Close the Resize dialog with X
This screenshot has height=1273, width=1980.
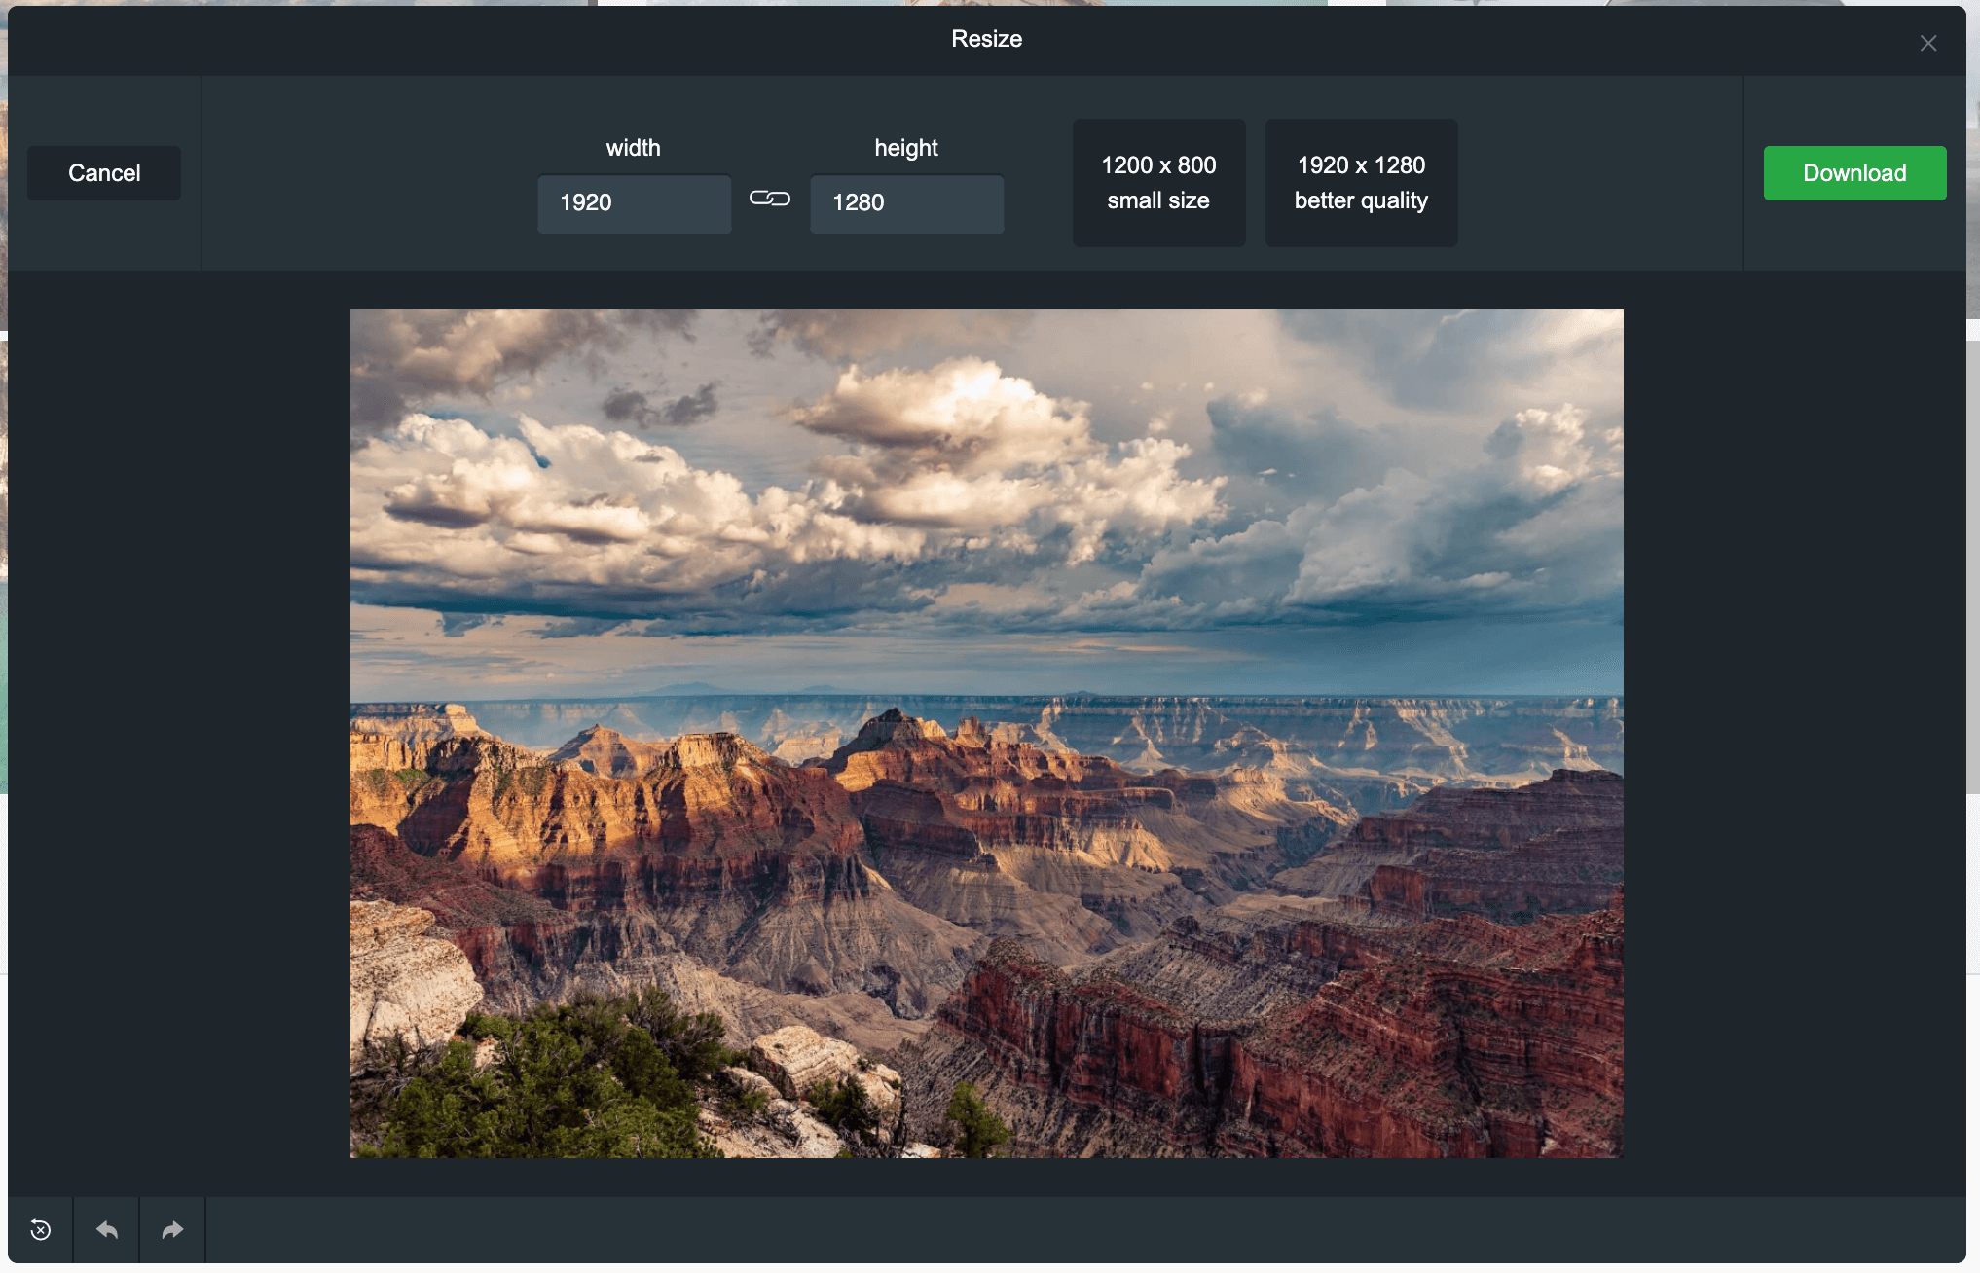tap(1927, 43)
